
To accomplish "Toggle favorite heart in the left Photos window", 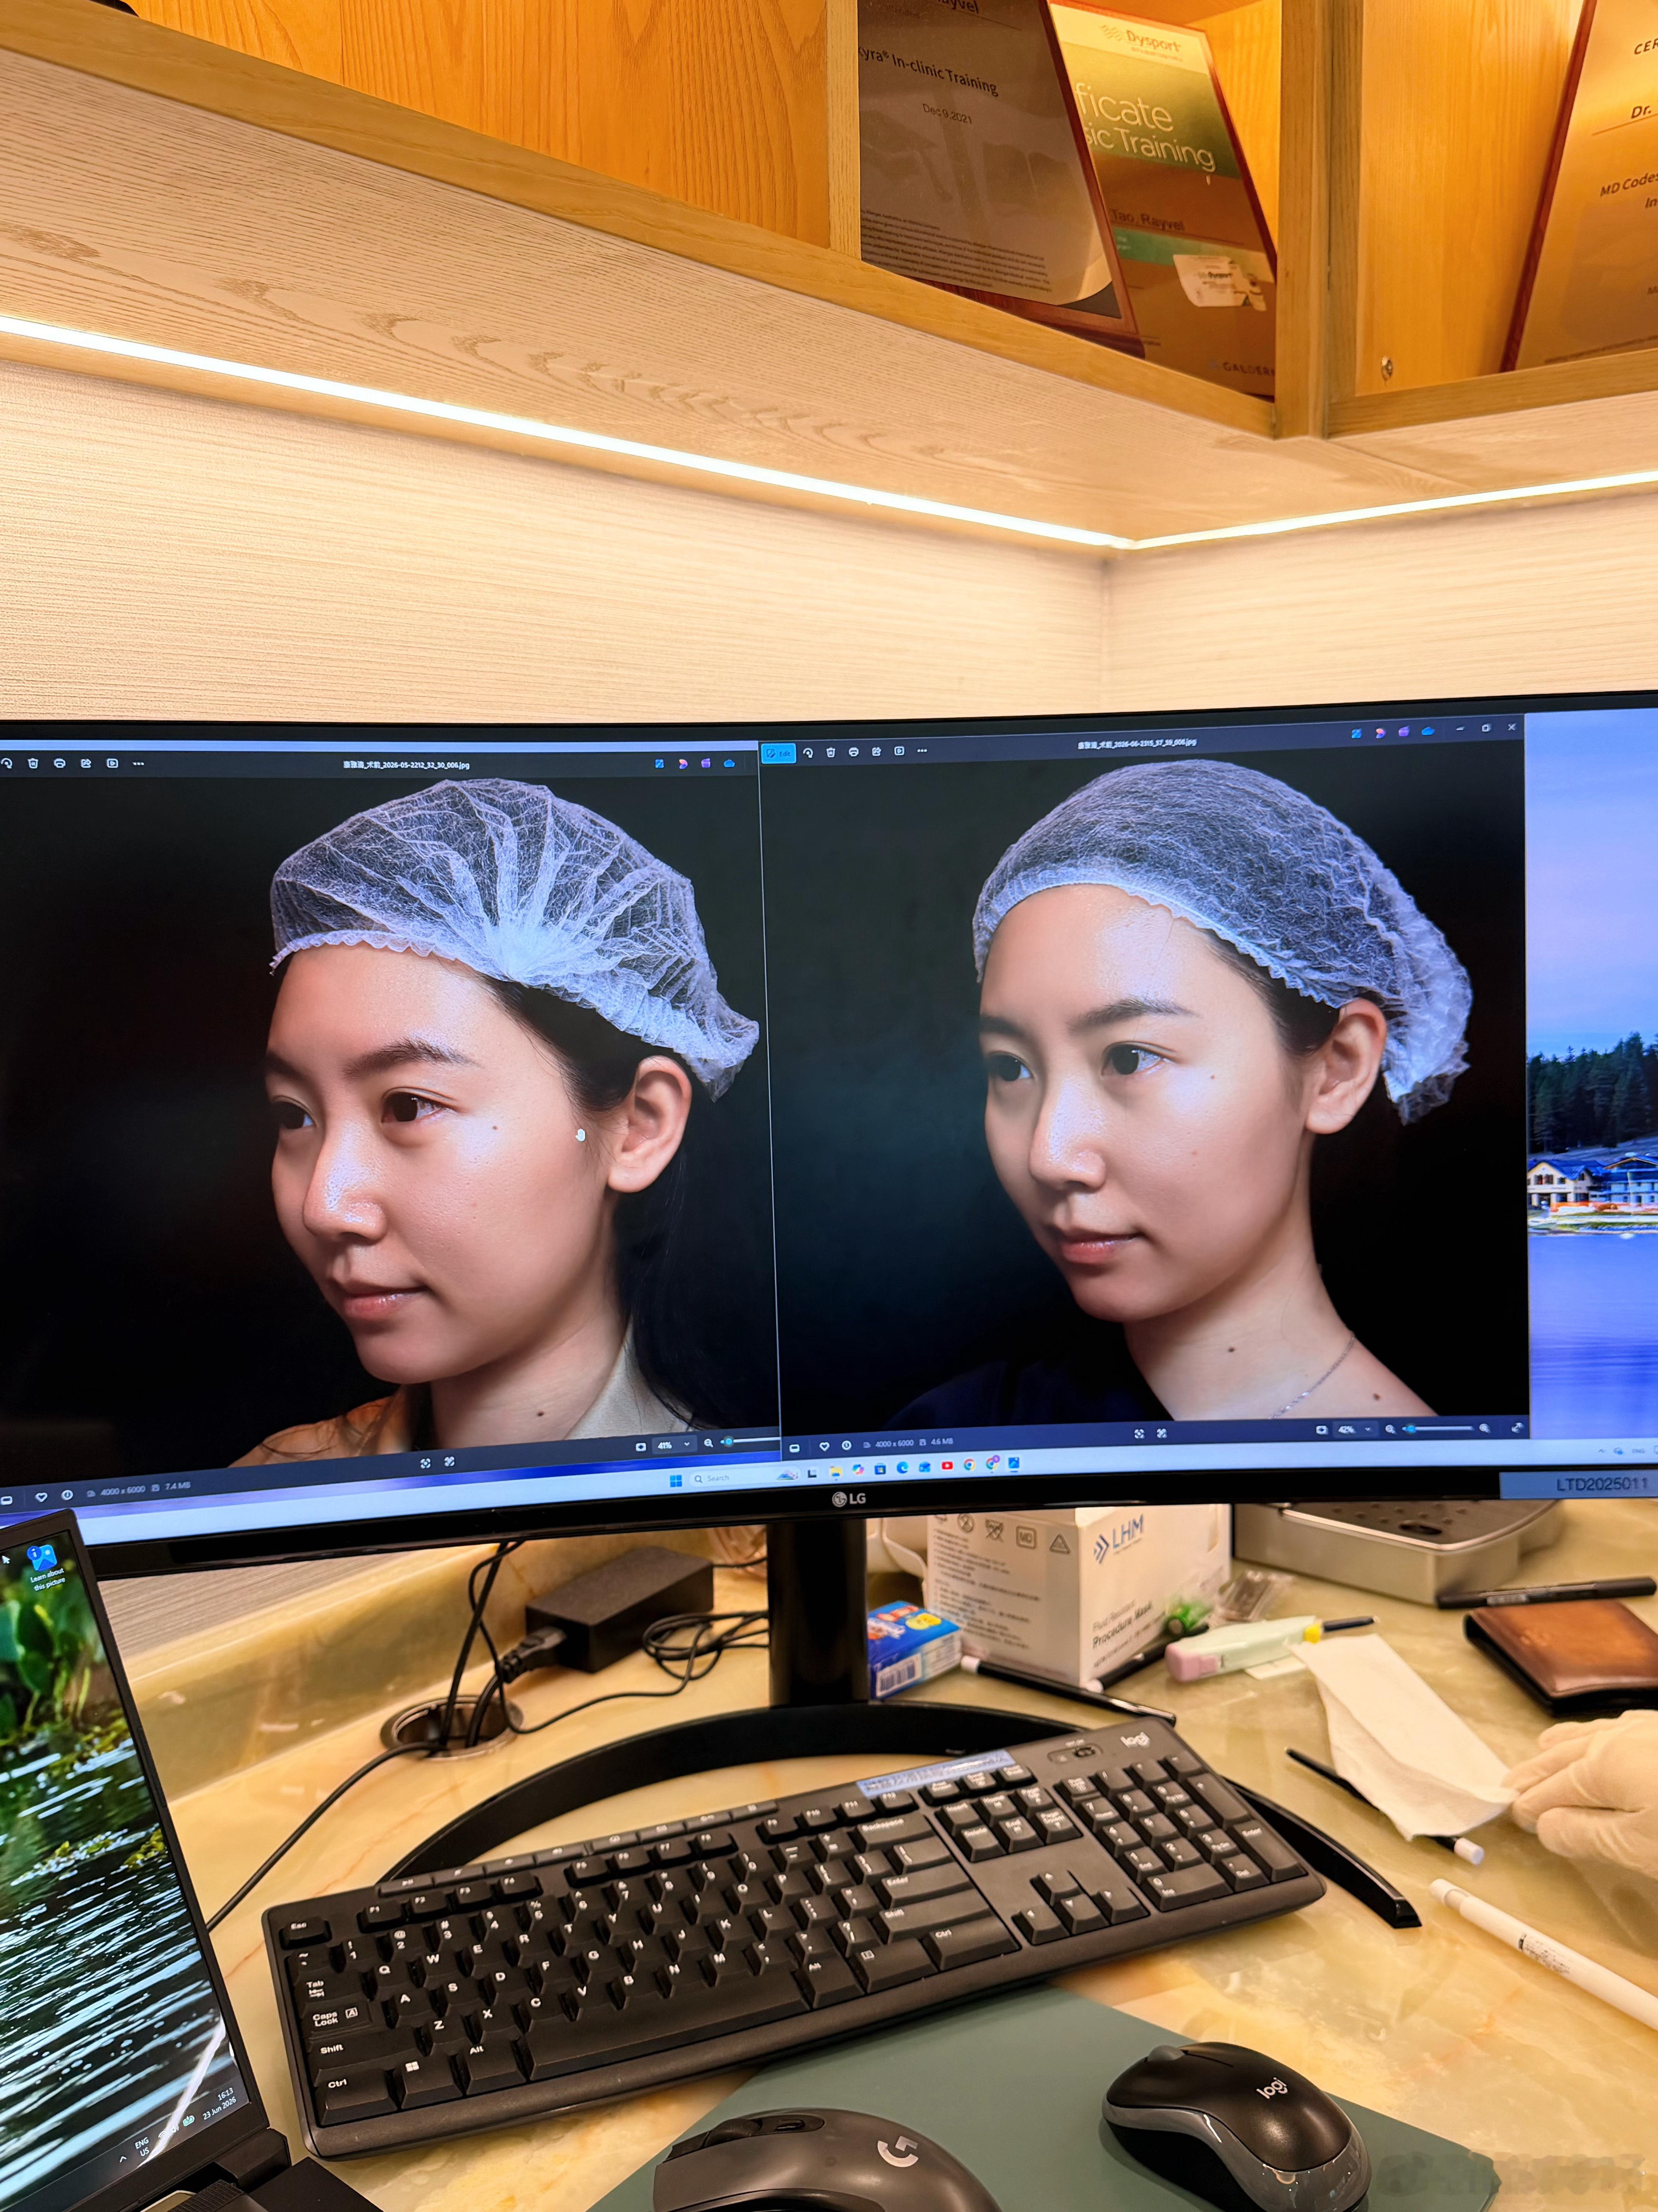I will click(41, 1497).
